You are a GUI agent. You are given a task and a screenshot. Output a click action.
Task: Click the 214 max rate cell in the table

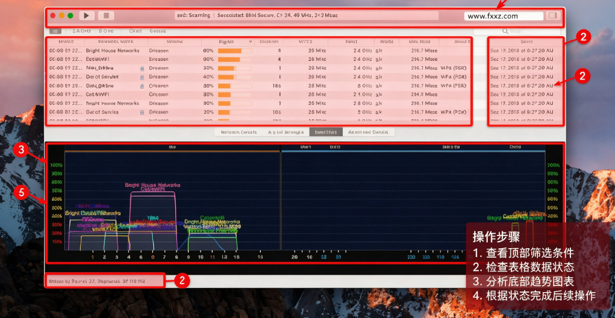[423, 95]
